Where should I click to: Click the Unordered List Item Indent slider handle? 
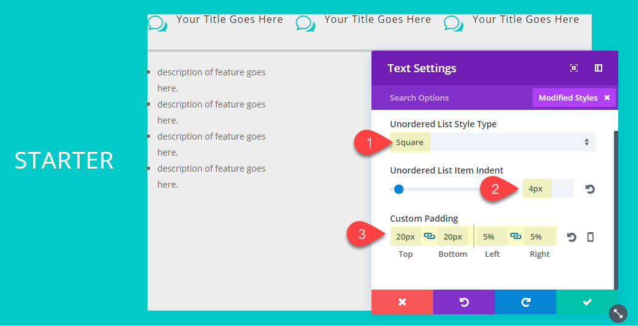(399, 189)
